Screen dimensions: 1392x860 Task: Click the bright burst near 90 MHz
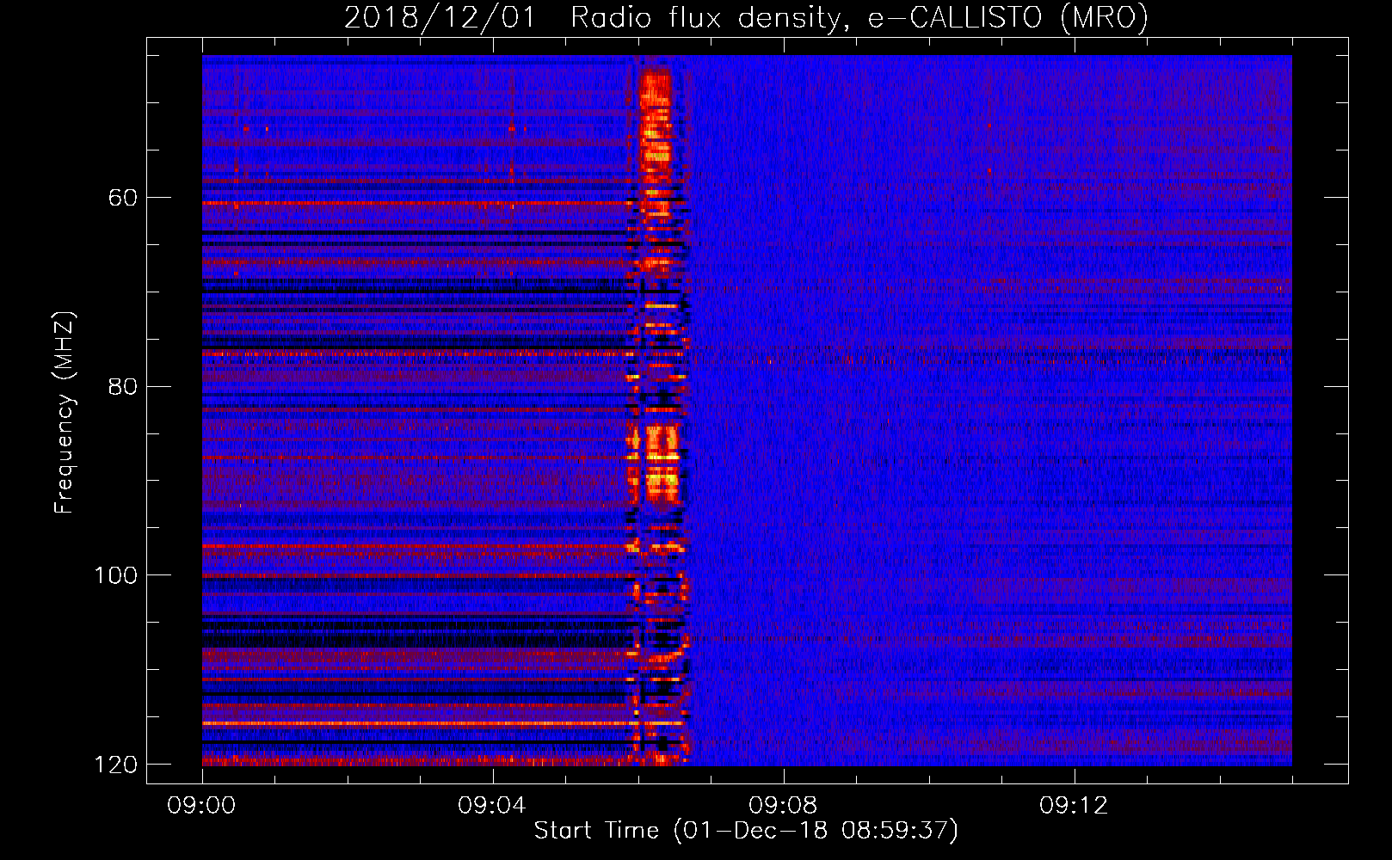pyautogui.click(x=662, y=464)
